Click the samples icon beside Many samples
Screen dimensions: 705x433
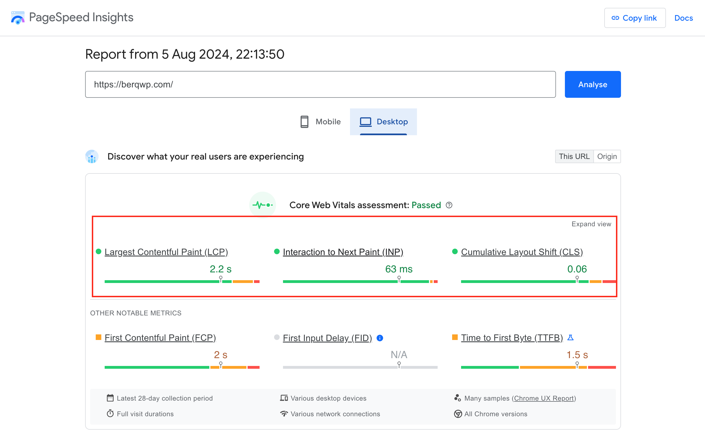pyautogui.click(x=457, y=398)
